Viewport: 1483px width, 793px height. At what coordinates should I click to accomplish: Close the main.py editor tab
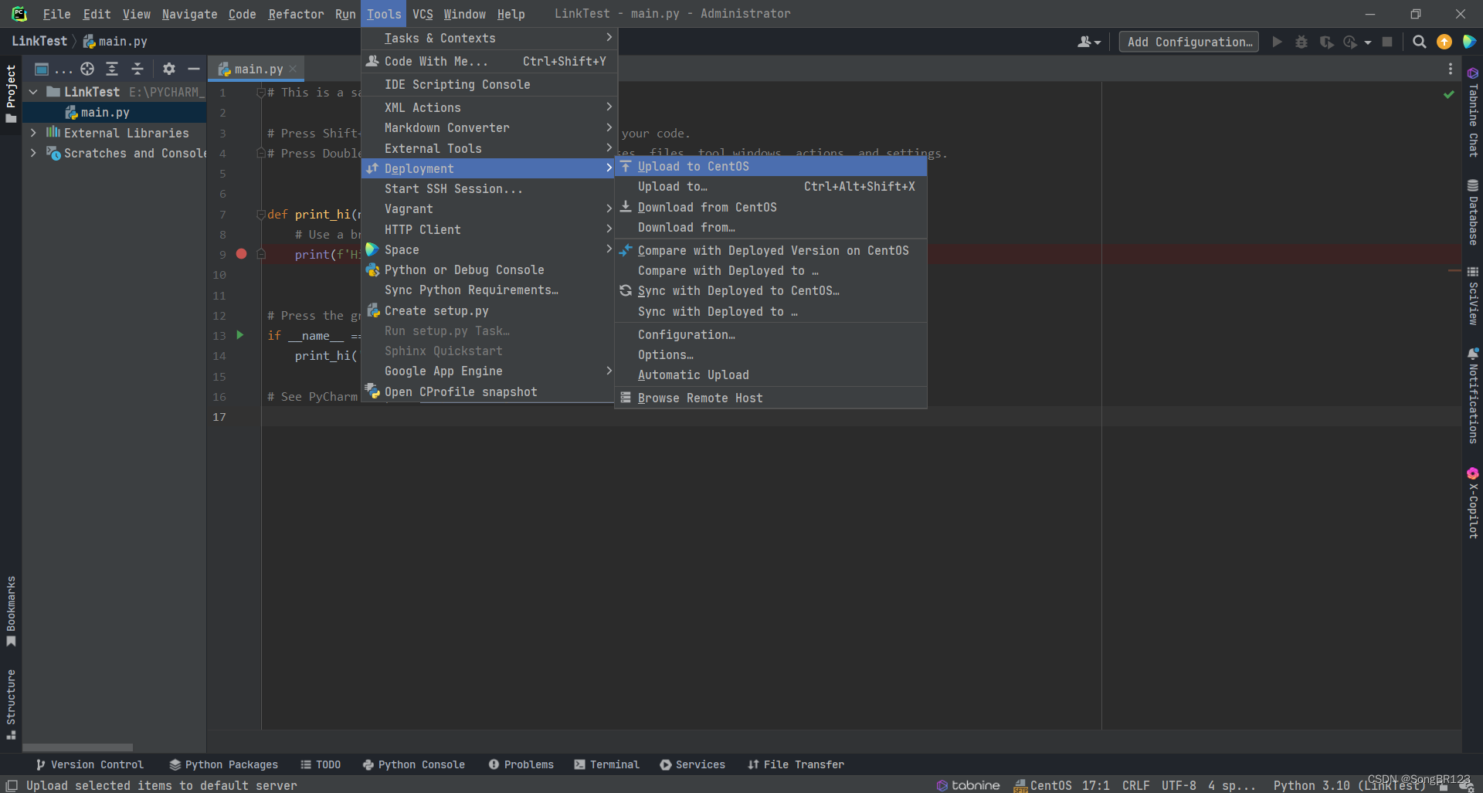pyautogui.click(x=294, y=69)
